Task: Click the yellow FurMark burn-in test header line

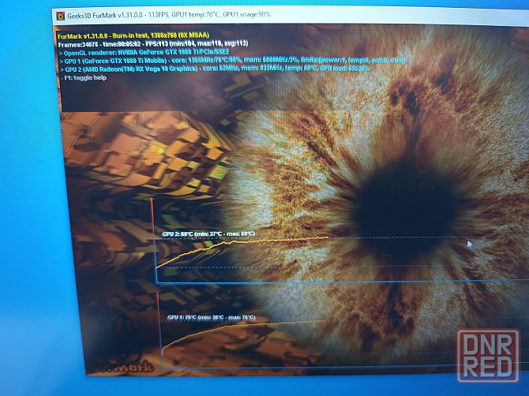Action: pyautogui.click(x=136, y=36)
